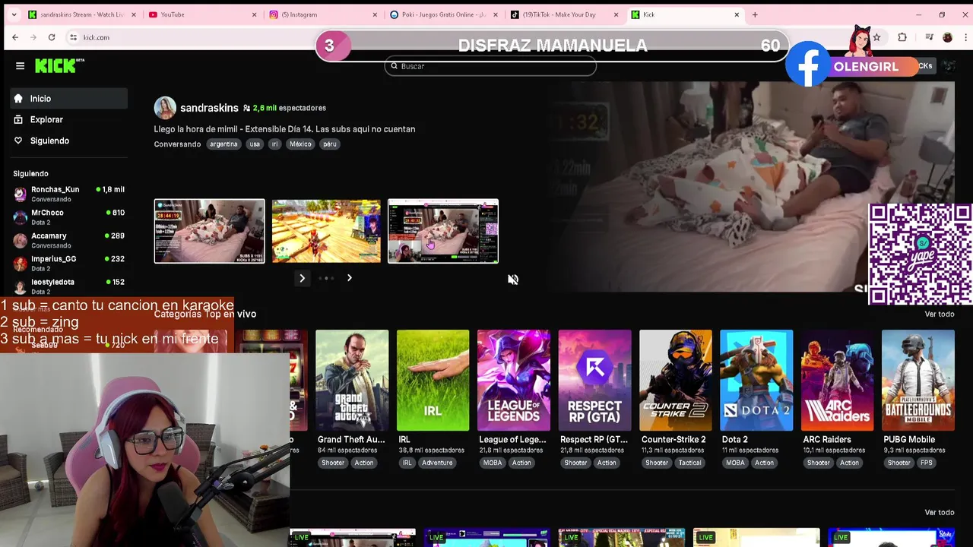Select the third featured stream thumbnail

click(443, 231)
